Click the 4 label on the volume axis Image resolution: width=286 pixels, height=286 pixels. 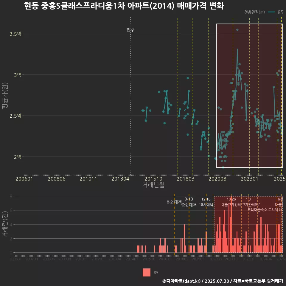click(11, 225)
